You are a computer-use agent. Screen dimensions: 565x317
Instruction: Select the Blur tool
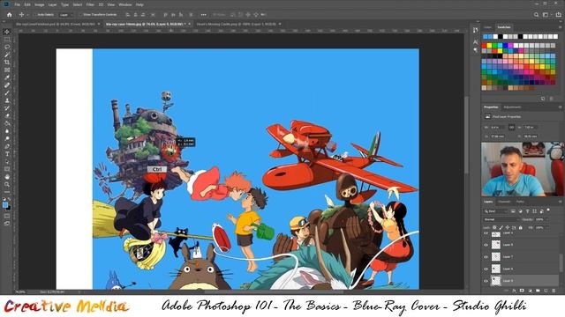[7, 131]
